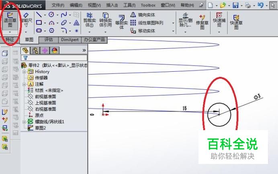Select the Φ3 dimension on the sketch
Image resolution: width=278 pixels, height=174 pixels.
tap(257, 97)
